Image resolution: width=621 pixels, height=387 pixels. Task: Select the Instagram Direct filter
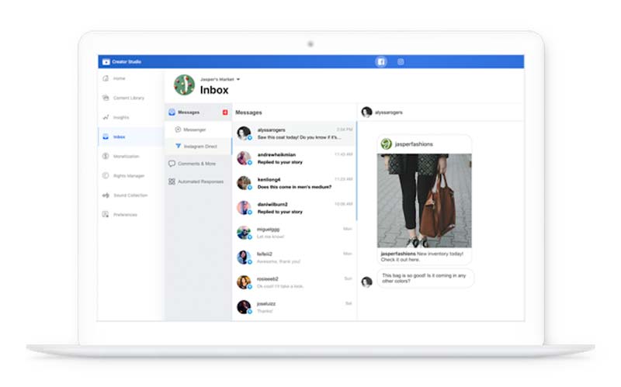pyautogui.click(x=199, y=147)
